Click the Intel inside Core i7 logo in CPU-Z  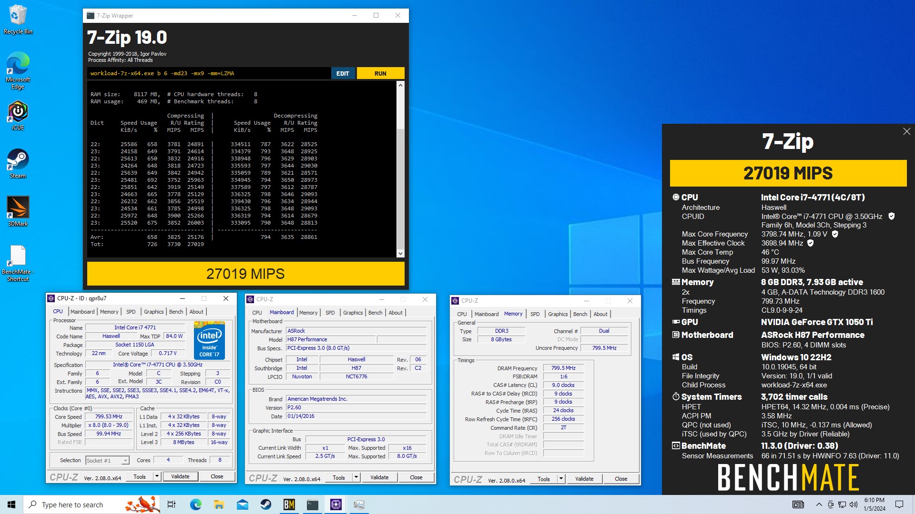(x=209, y=340)
